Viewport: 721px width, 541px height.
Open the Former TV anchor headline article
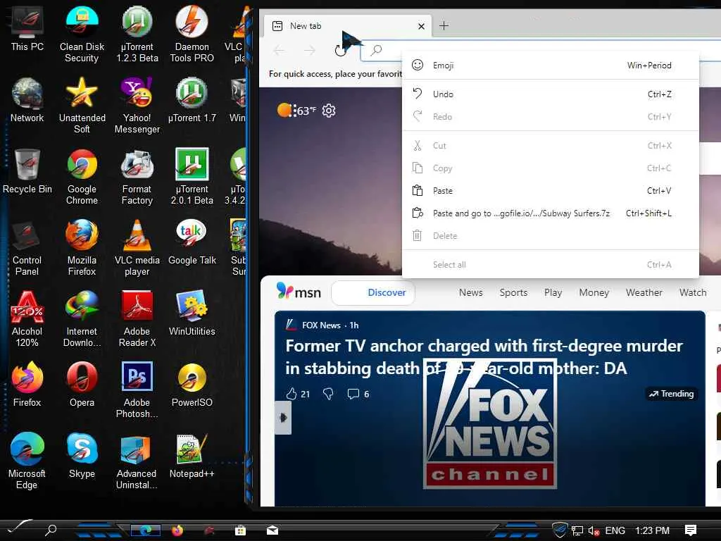tap(484, 357)
